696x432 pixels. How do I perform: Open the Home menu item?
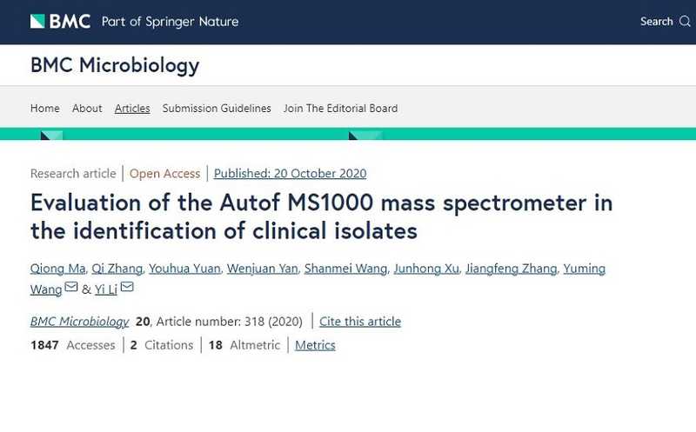coord(45,109)
